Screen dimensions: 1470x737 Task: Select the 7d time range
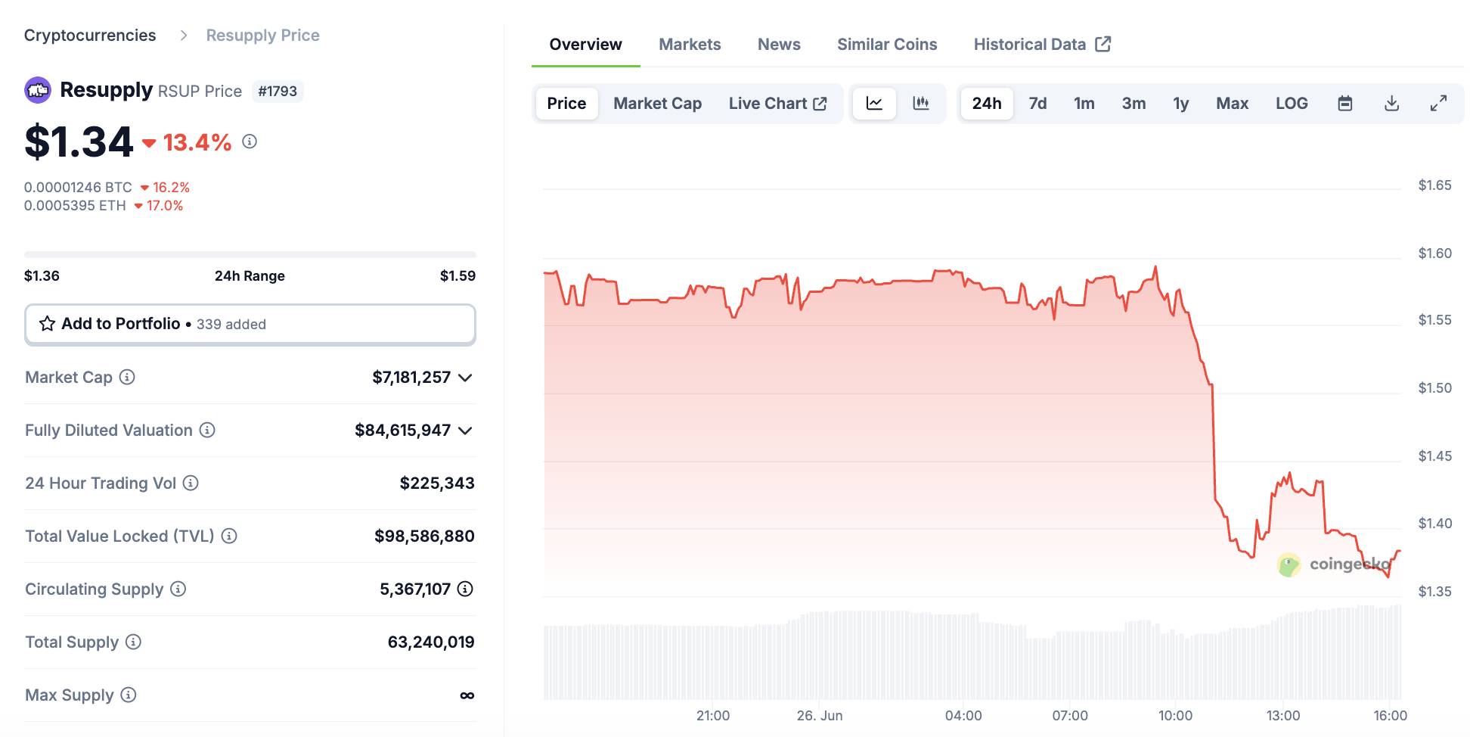pos(1037,104)
